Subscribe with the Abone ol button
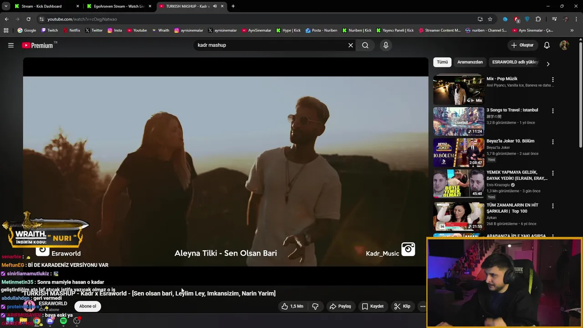Image resolution: width=583 pixels, height=328 pixels. coord(88,306)
